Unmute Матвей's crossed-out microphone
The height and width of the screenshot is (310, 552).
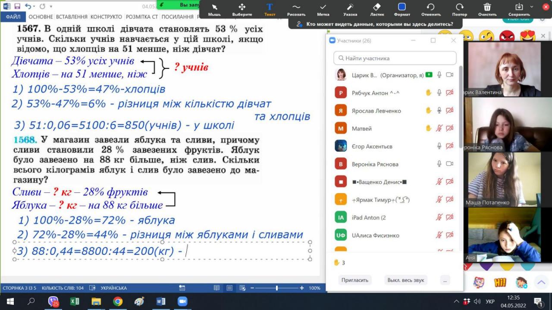[x=439, y=128]
